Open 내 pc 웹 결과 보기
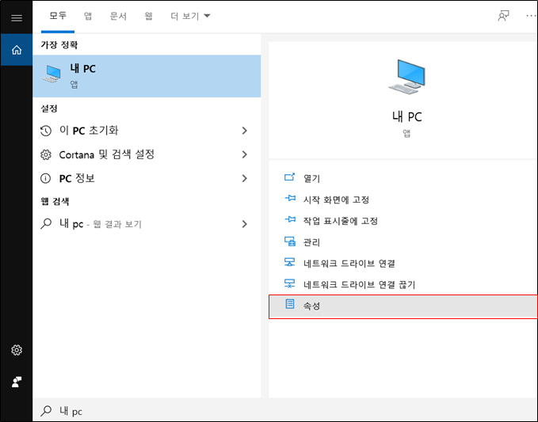This screenshot has height=422, width=538. coord(147,224)
